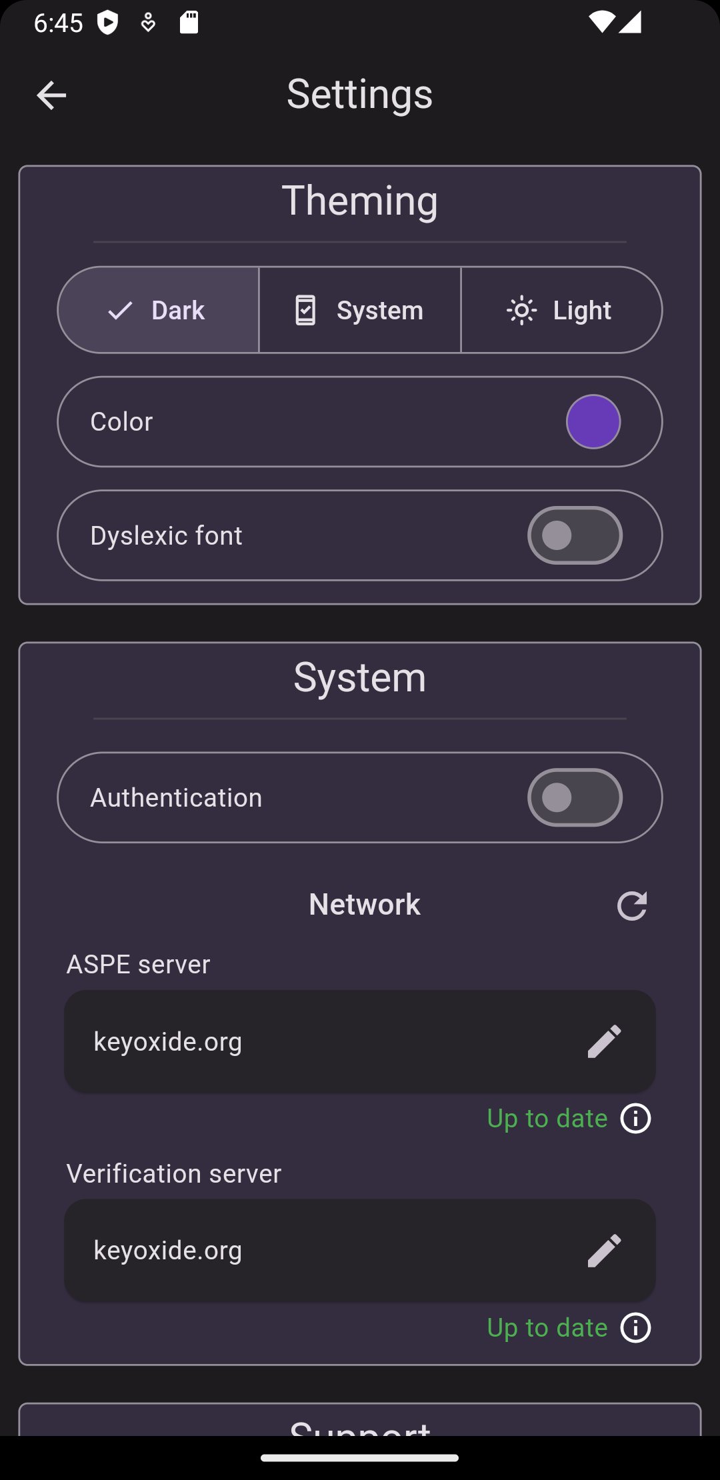Viewport: 720px width, 1480px height.
Task: Tap the Verification server keyoxide.org field
Action: point(320,1251)
